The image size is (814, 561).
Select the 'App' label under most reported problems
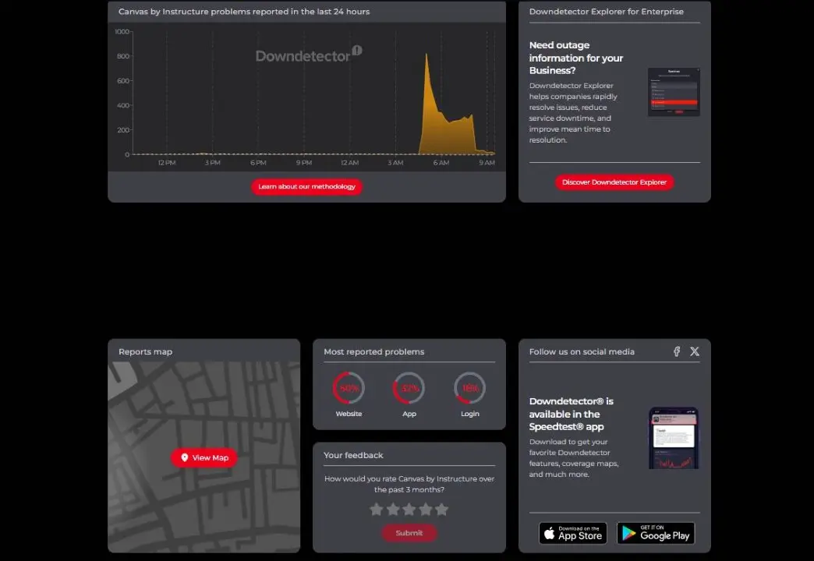click(409, 414)
